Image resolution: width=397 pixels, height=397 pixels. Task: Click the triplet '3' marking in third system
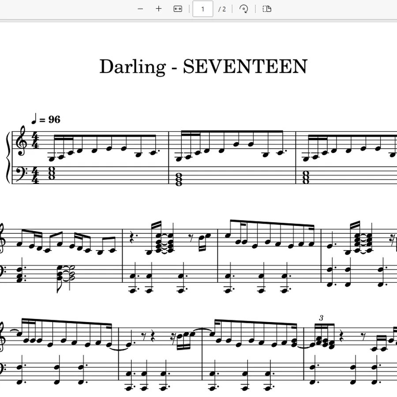click(x=321, y=318)
